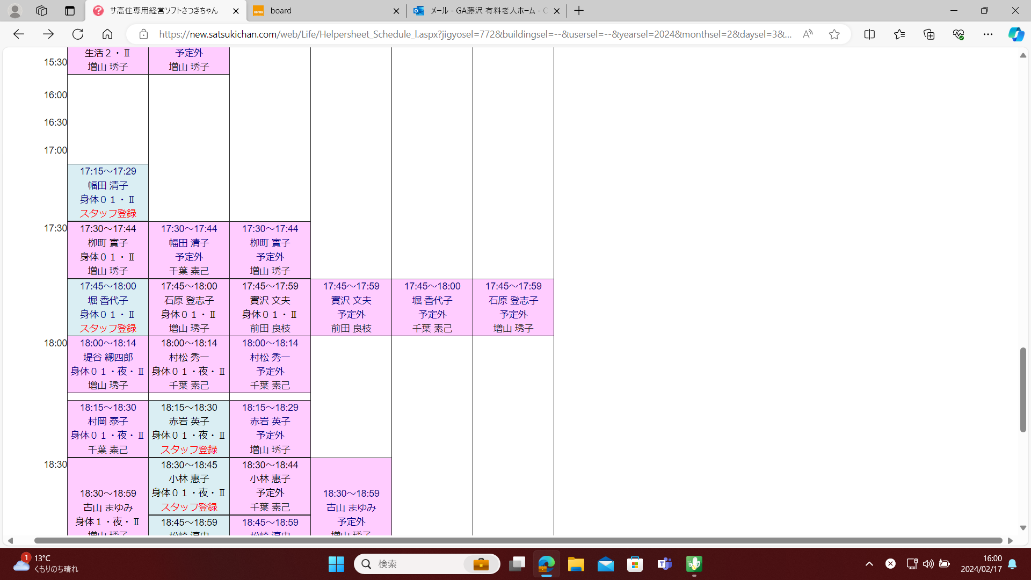Click the horizontal scrollbar right arrow
Viewport: 1031px width, 580px height.
tap(1010, 541)
